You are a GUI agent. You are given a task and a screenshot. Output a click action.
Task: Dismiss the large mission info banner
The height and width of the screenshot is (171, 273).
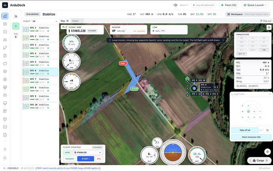223,40
